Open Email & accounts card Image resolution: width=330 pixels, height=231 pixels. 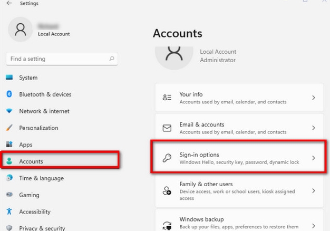[239, 128]
